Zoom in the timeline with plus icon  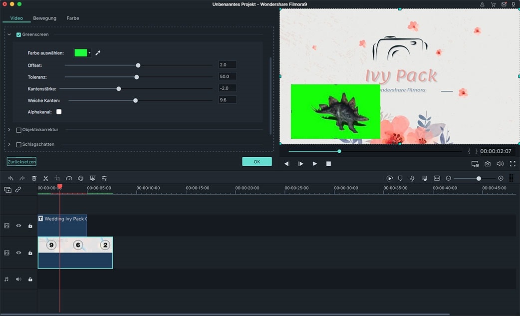coord(501,178)
